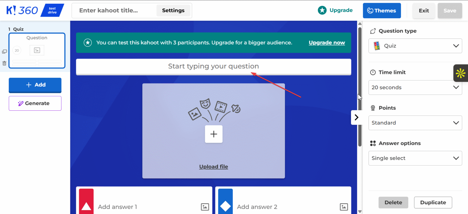Click the star icon next to Upgrade
This screenshot has width=468, height=214.
point(322,10)
